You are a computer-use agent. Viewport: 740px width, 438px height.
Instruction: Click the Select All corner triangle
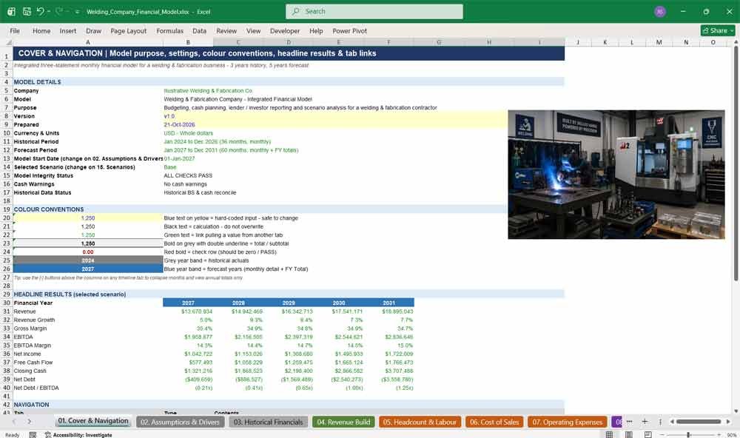[8, 42]
